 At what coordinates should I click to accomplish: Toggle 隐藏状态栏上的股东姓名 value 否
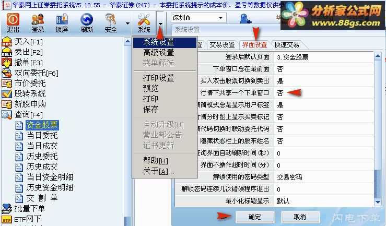pyautogui.click(x=324, y=141)
